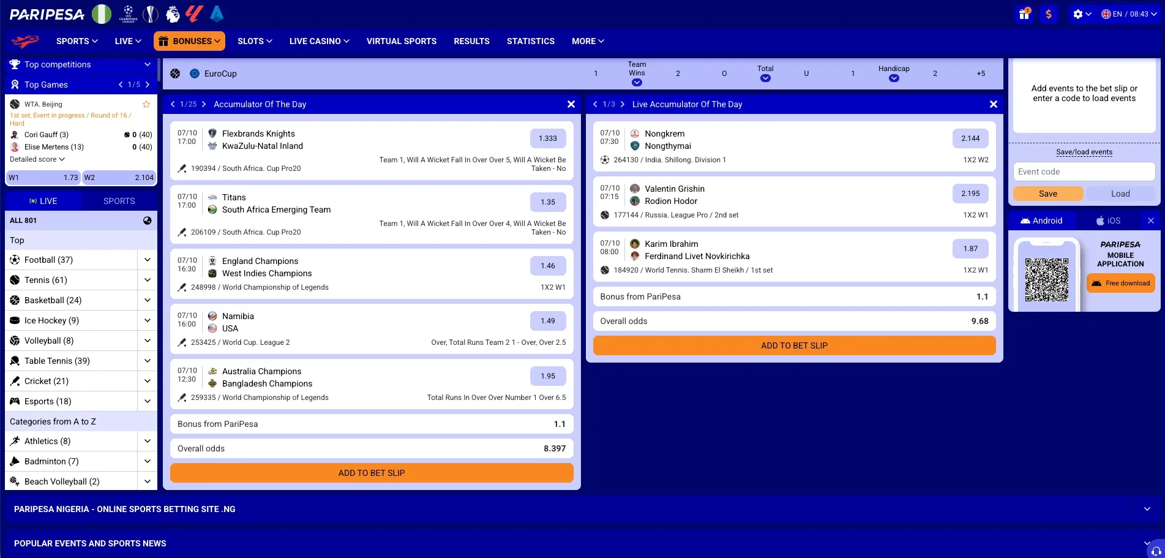Select W1 odds 1.73 for Cori Gauff
This screenshot has height=558, width=1165.
pos(43,178)
